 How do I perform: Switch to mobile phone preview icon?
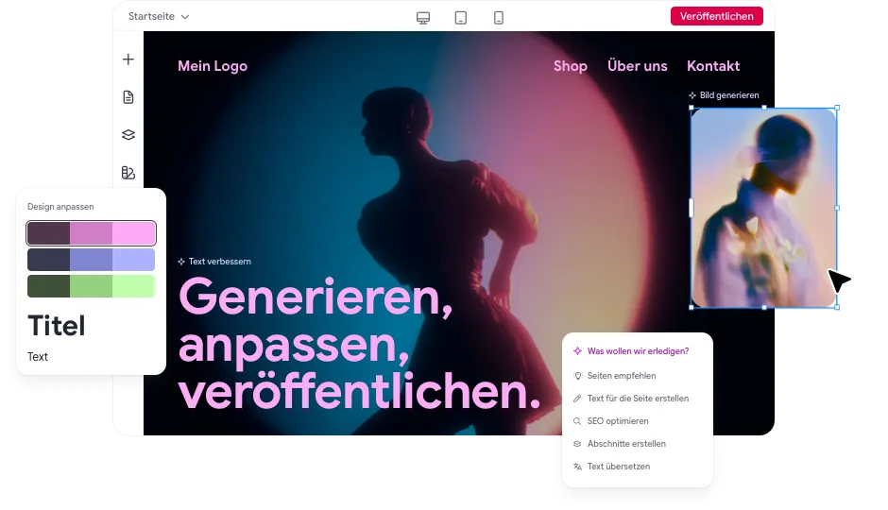tap(499, 18)
